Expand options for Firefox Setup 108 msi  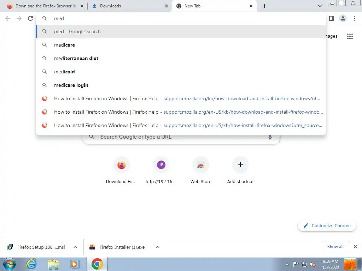coord(75,247)
